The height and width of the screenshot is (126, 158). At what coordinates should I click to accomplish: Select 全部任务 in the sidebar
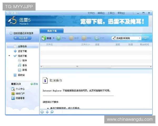(22, 46)
